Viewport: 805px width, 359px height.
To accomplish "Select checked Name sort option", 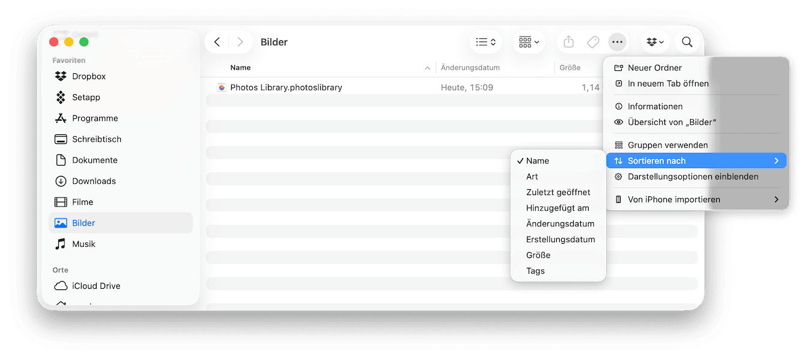I will point(538,161).
